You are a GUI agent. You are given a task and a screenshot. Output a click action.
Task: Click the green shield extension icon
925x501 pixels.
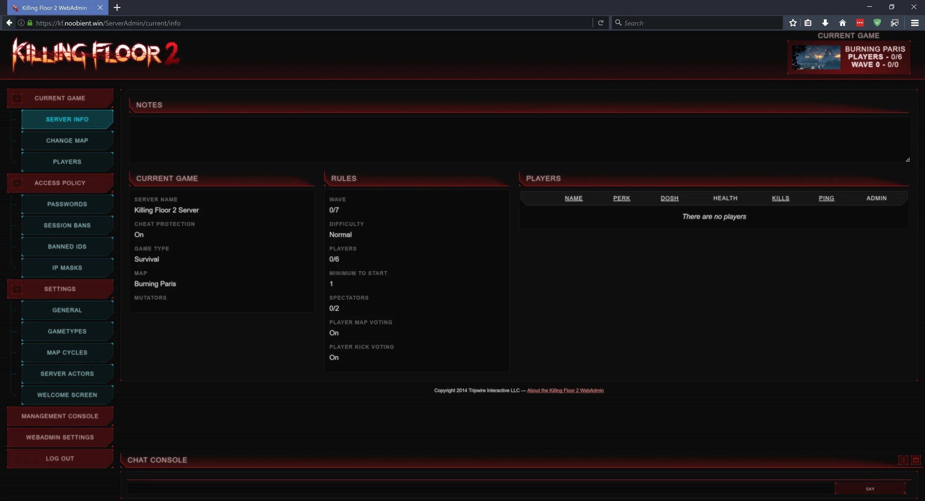pyautogui.click(x=877, y=23)
